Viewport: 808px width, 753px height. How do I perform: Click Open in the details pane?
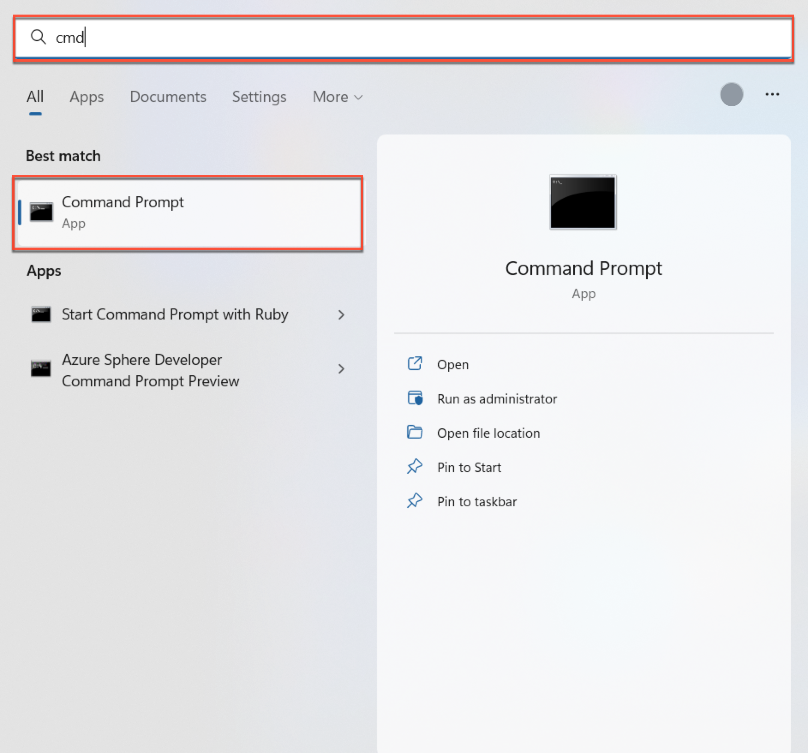452,365
